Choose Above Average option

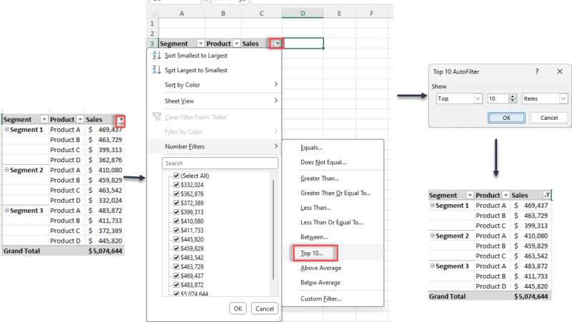[x=320, y=268]
